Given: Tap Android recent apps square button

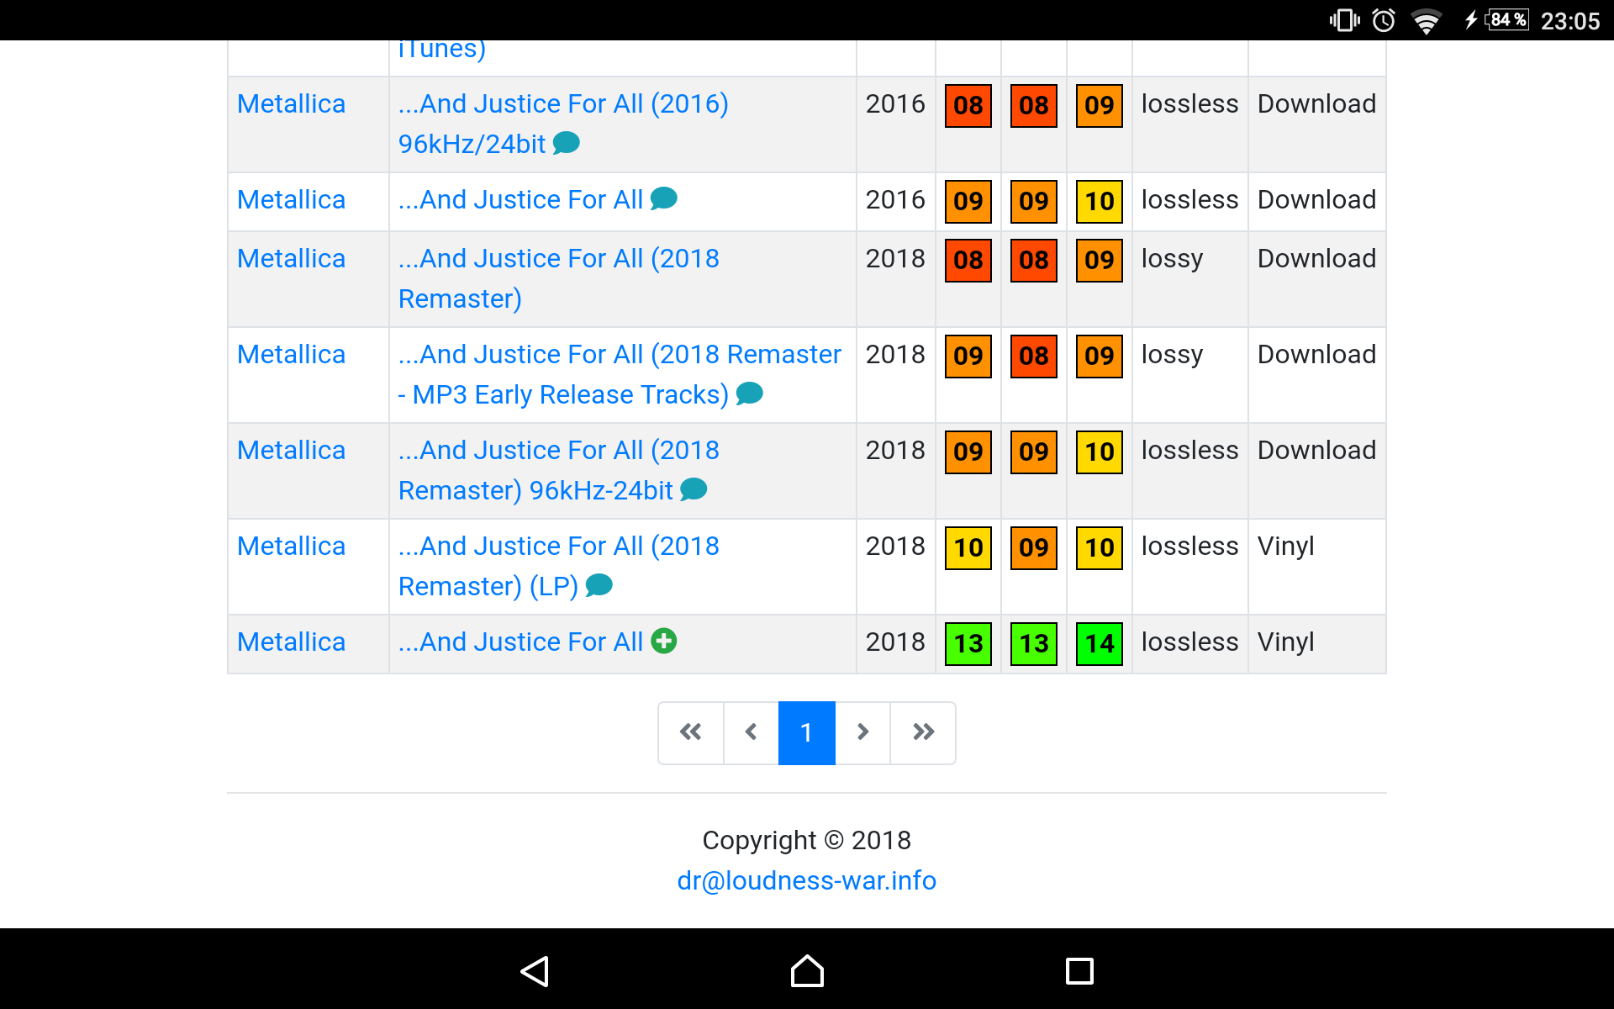Looking at the screenshot, I should [x=1079, y=971].
